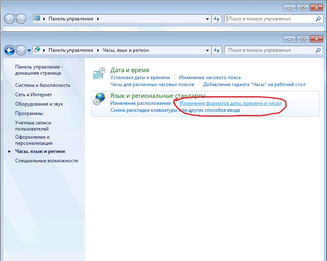The image size is (327, 261).
Task: Open 'Часы для различных часовых поясов' link
Action: click(152, 84)
